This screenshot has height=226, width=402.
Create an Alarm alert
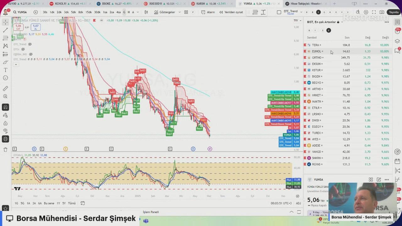208,12
